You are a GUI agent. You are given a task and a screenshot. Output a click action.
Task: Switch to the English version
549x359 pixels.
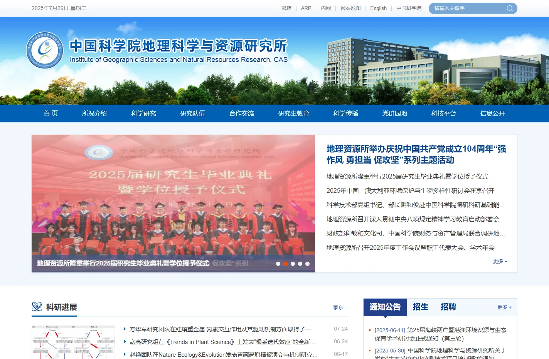click(x=379, y=8)
